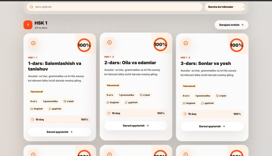Click 'Yakunlandi' badge on 1-dars card
Image resolution: width=272 pixels, height=156 pixels.
click(36, 92)
